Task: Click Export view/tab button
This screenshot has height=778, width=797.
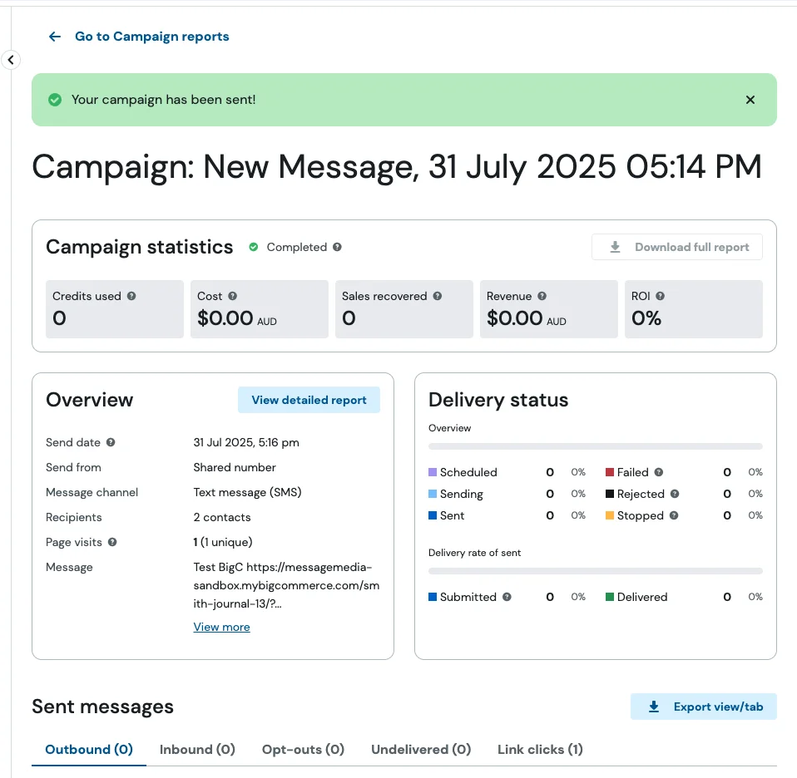Action: click(704, 707)
